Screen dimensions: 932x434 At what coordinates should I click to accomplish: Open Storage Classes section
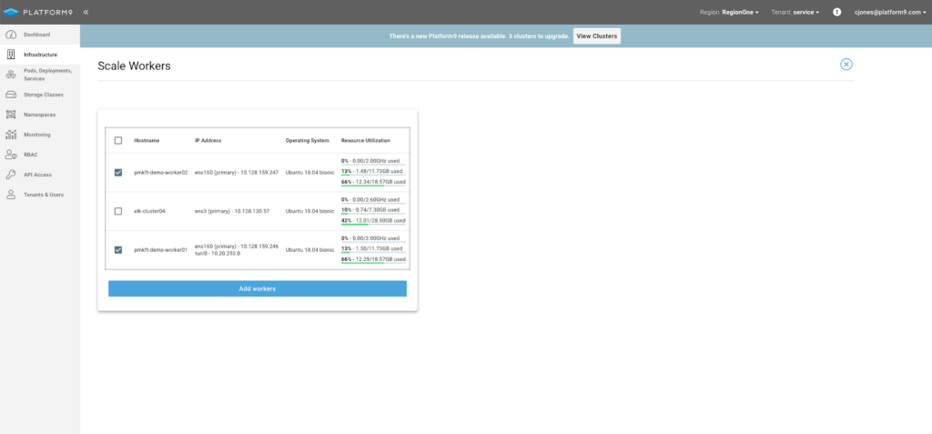pos(44,95)
